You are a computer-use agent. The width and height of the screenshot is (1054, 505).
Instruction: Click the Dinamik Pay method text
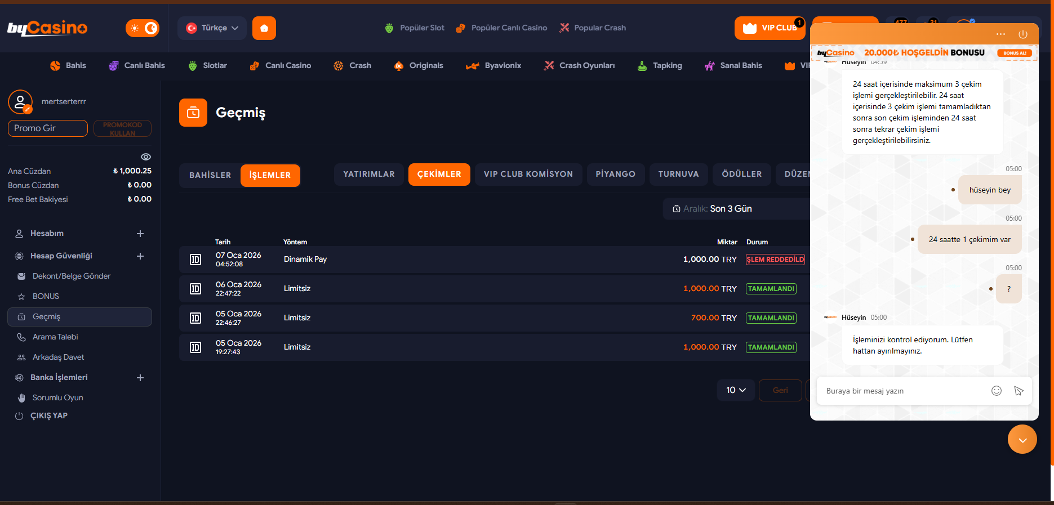[305, 259]
